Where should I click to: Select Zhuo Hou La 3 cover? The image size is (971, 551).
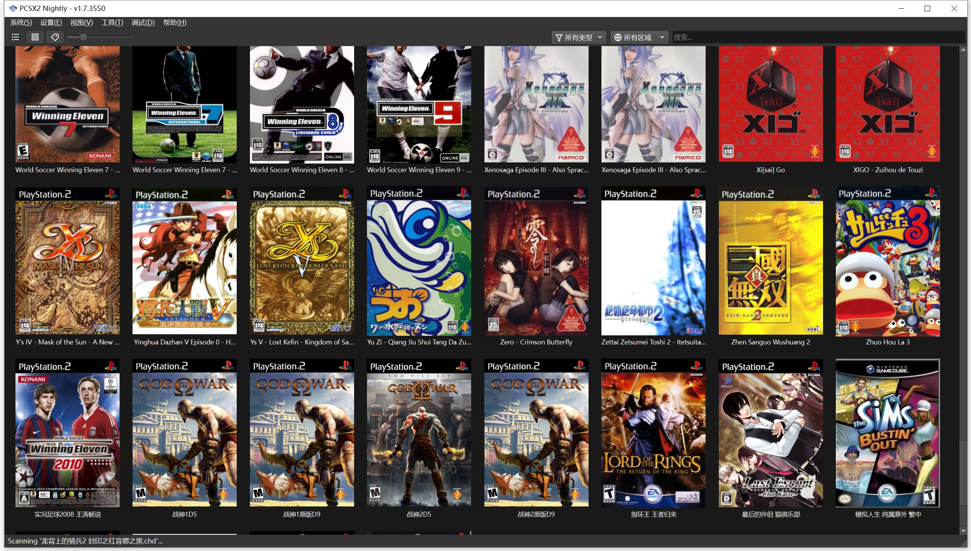888,261
